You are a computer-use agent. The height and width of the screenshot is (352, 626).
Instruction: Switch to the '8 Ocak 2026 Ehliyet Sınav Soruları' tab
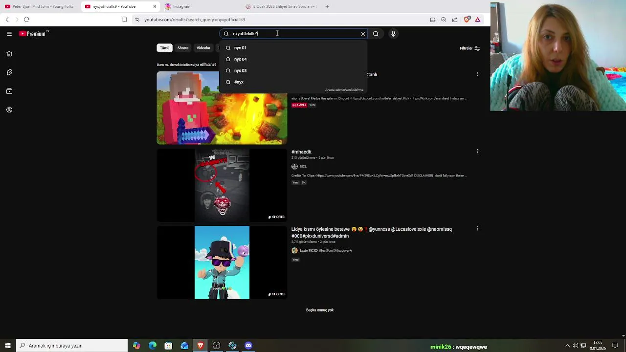pos(281,6)
